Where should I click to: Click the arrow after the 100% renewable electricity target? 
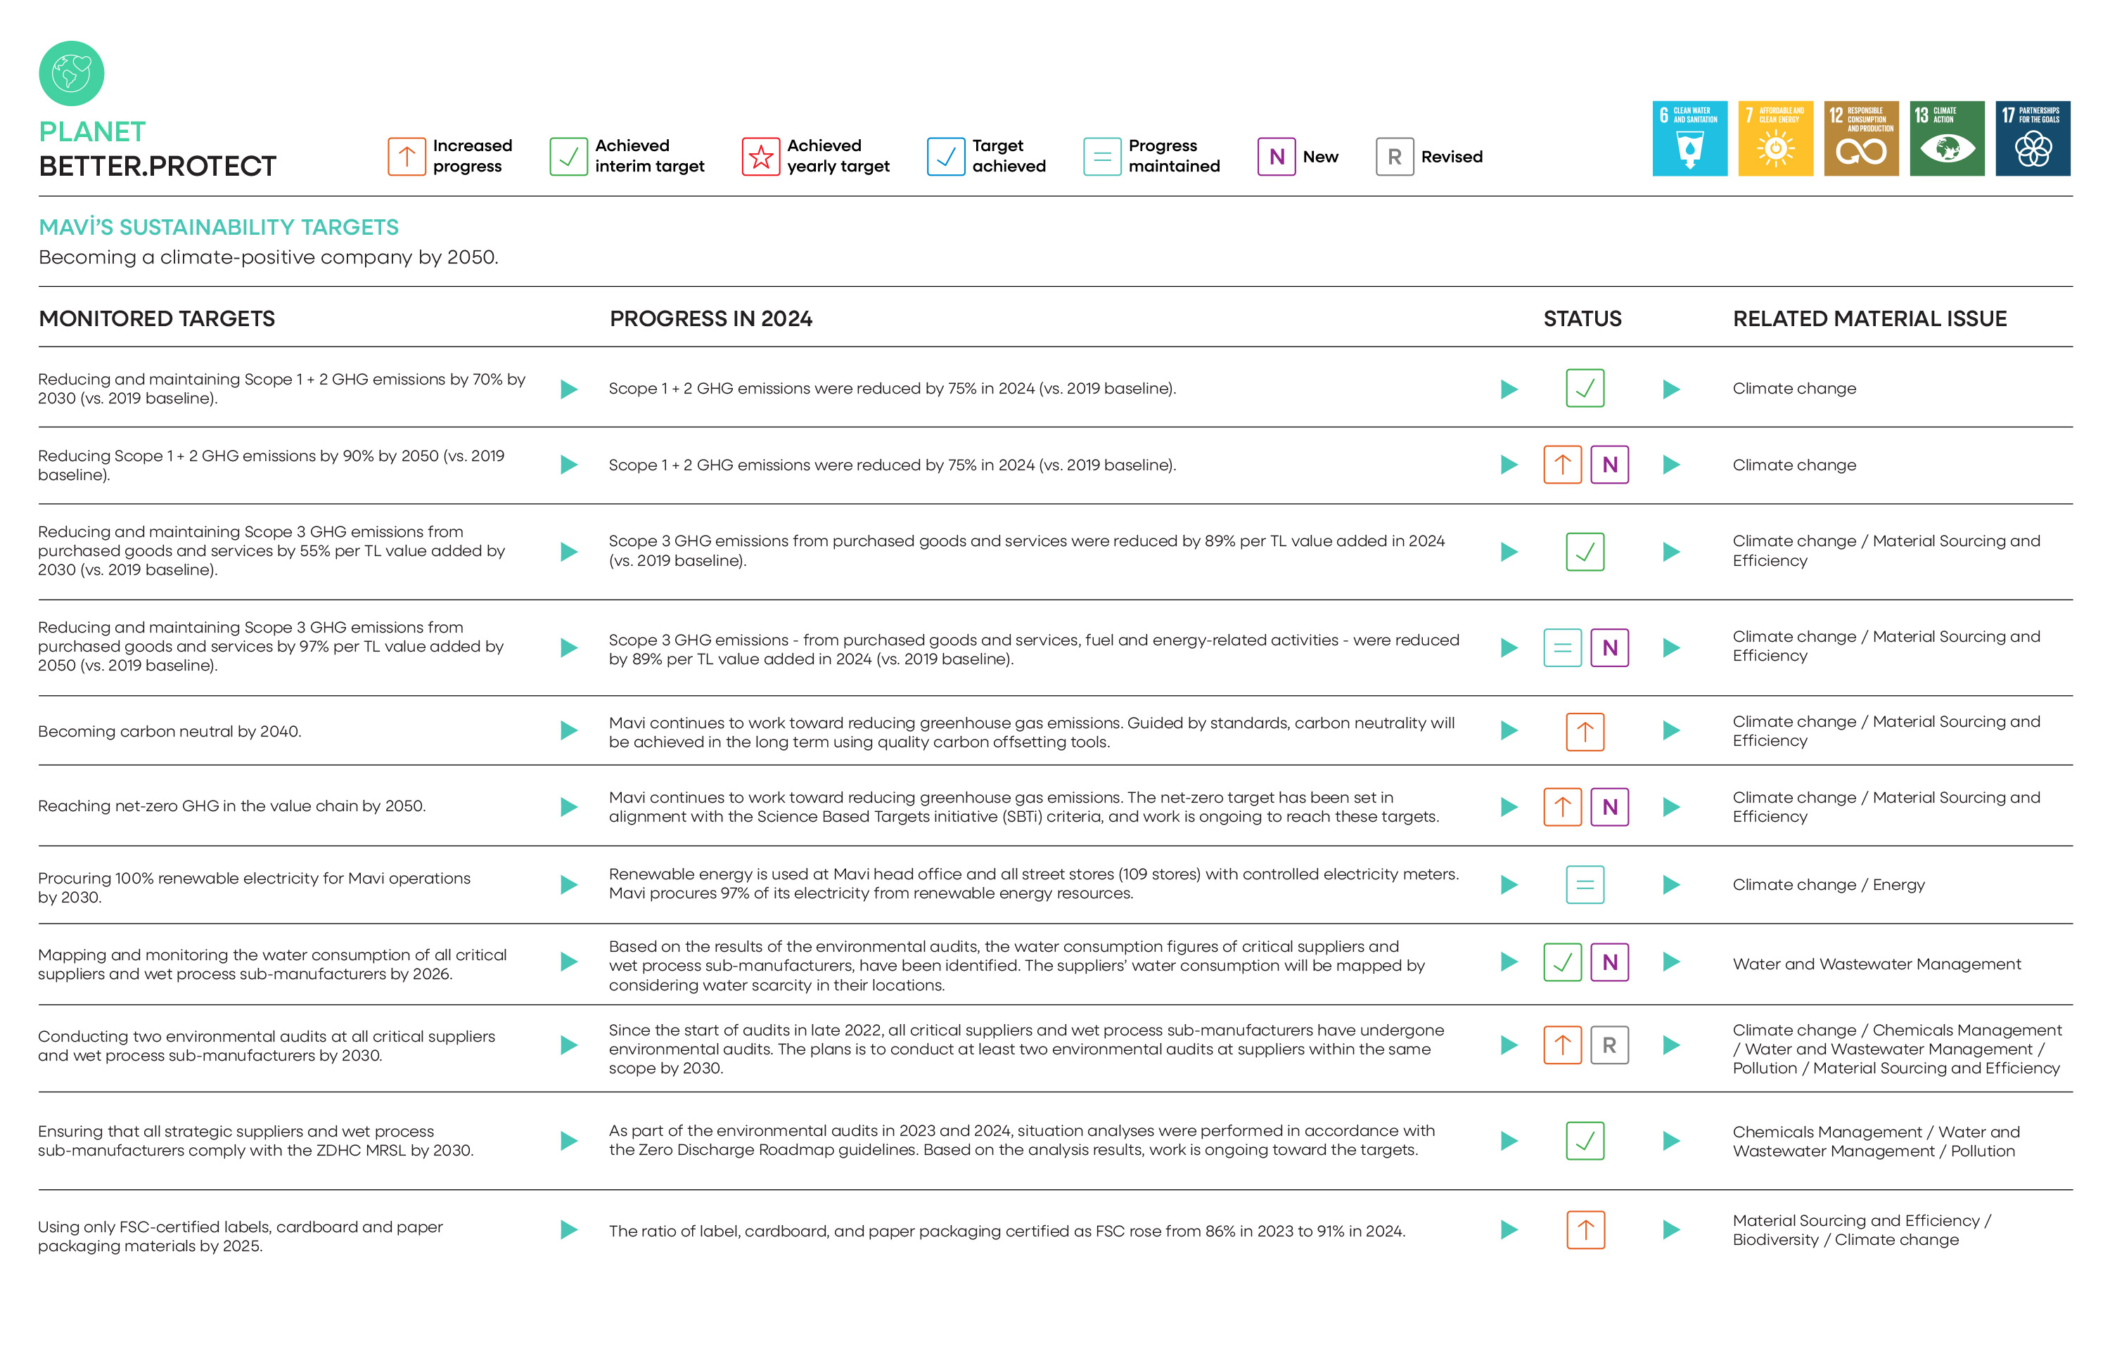tap(569, 884)
